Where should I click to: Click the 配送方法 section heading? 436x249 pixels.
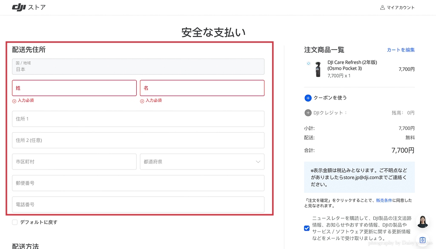coord(25,246)
